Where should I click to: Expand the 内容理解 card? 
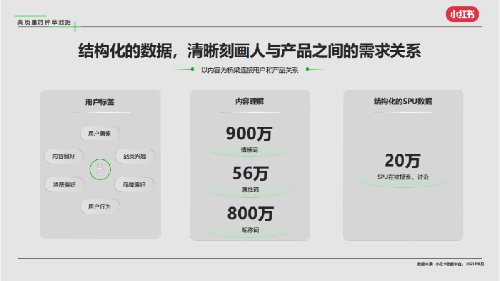tap(250, 164)
